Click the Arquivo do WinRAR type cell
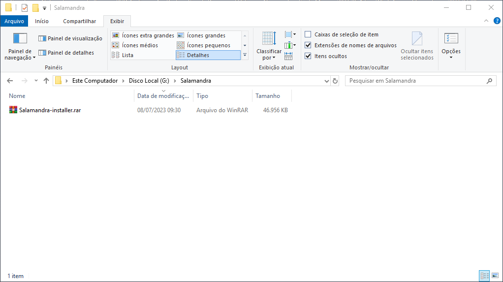 (x=222, y=110)
